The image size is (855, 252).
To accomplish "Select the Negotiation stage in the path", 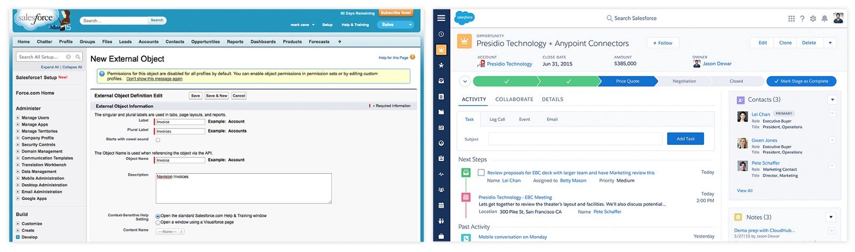I will 683,81.
